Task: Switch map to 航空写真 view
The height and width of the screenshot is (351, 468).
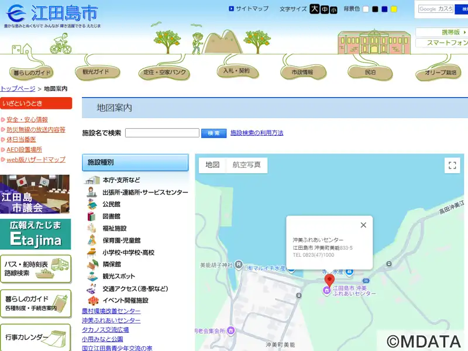Action: [x=246, y=165]
